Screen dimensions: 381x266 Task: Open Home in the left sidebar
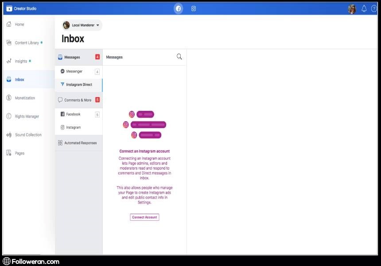point(19,24)
